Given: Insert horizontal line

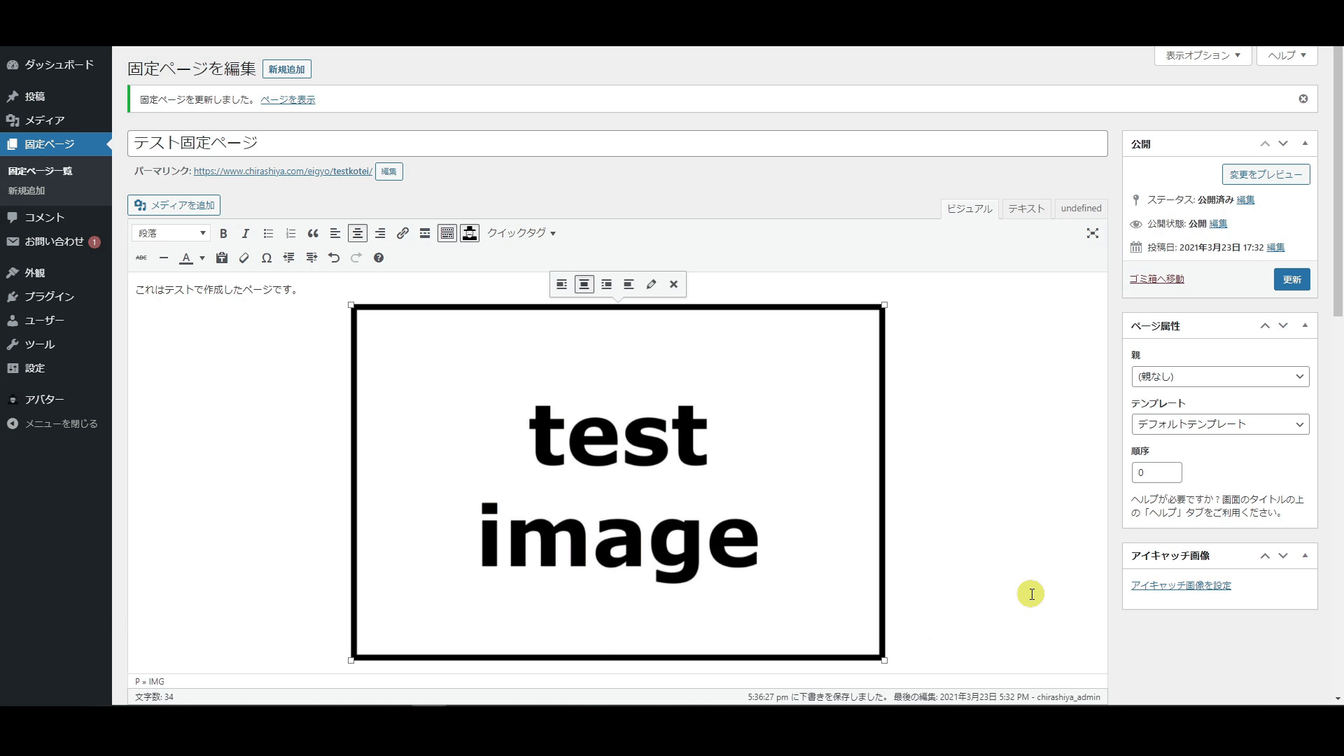Looking at the screenshot, I should pos(164,258).
